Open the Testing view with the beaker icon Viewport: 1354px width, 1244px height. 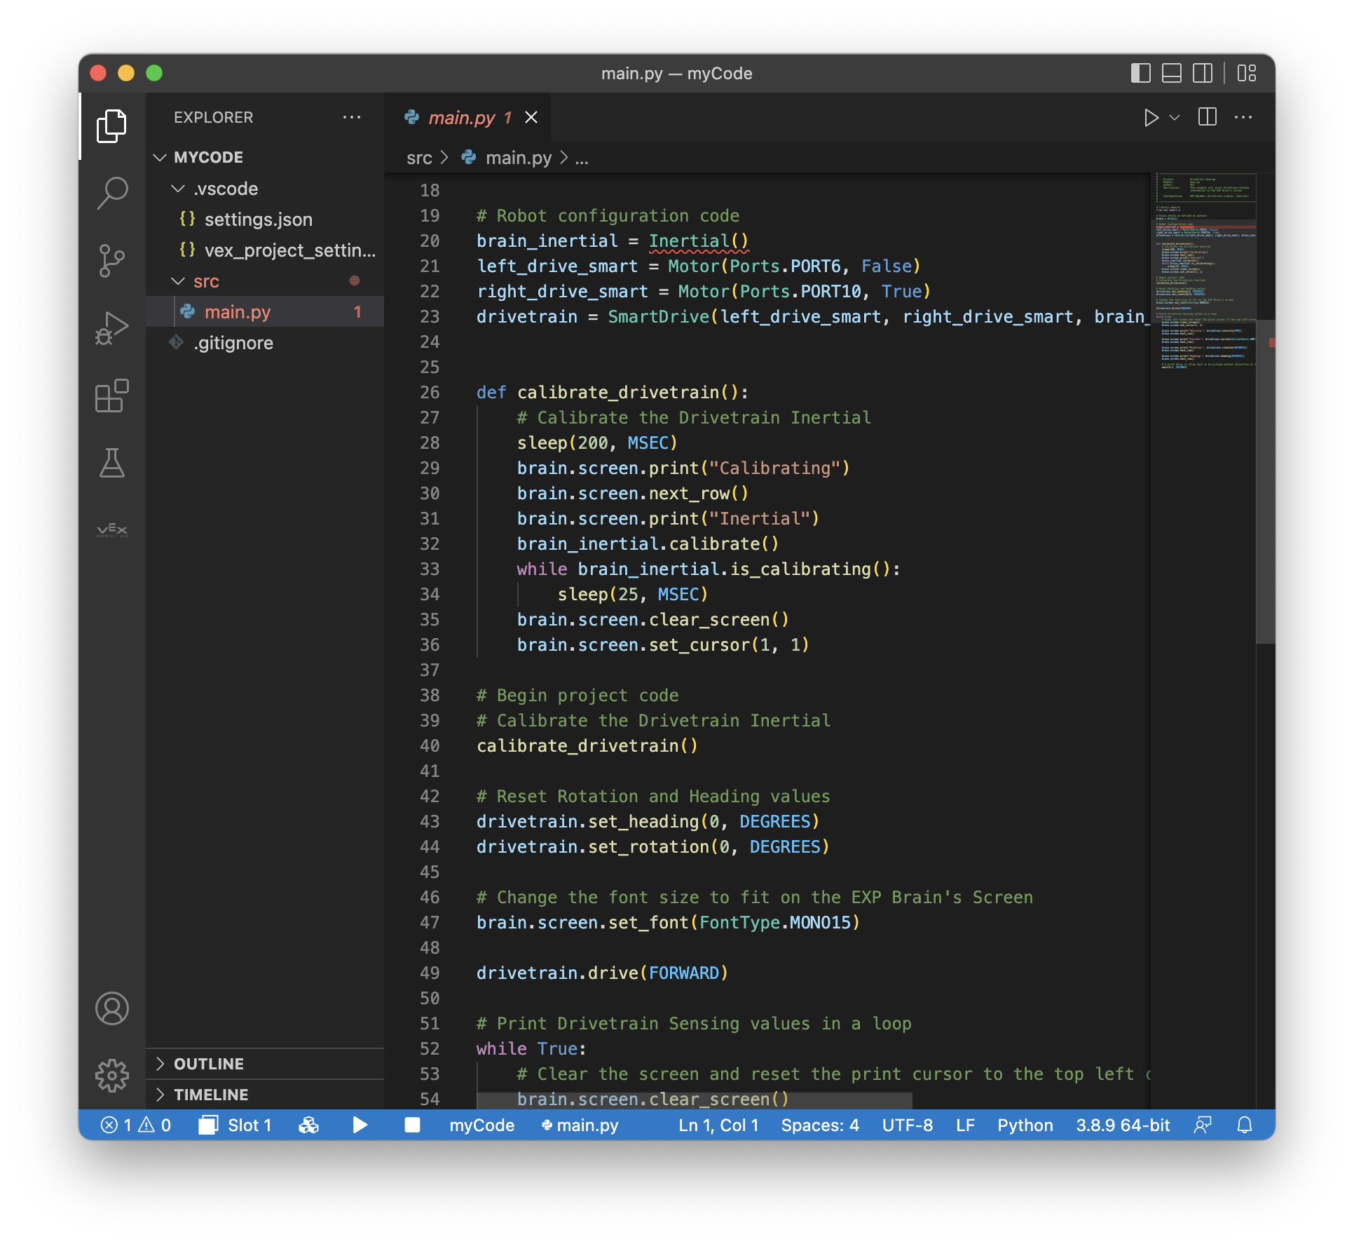tap(111, 463)
